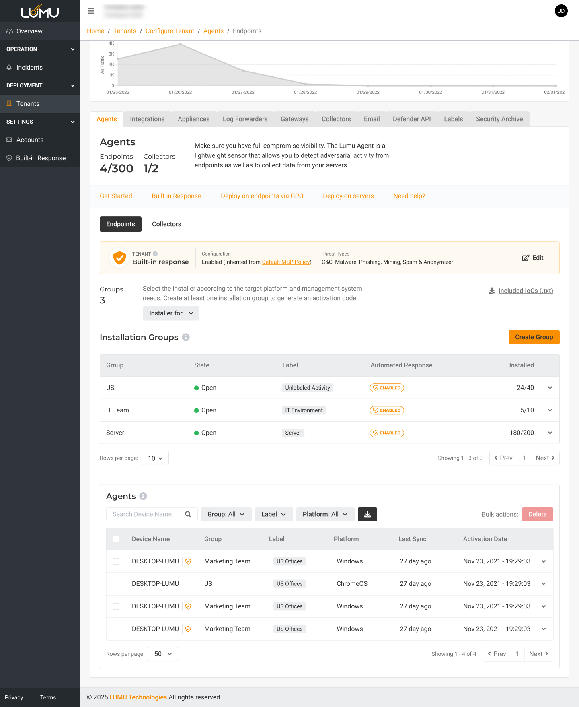Switch to the Integrations tab
579x707 pixels.
(x=147, y=119)
